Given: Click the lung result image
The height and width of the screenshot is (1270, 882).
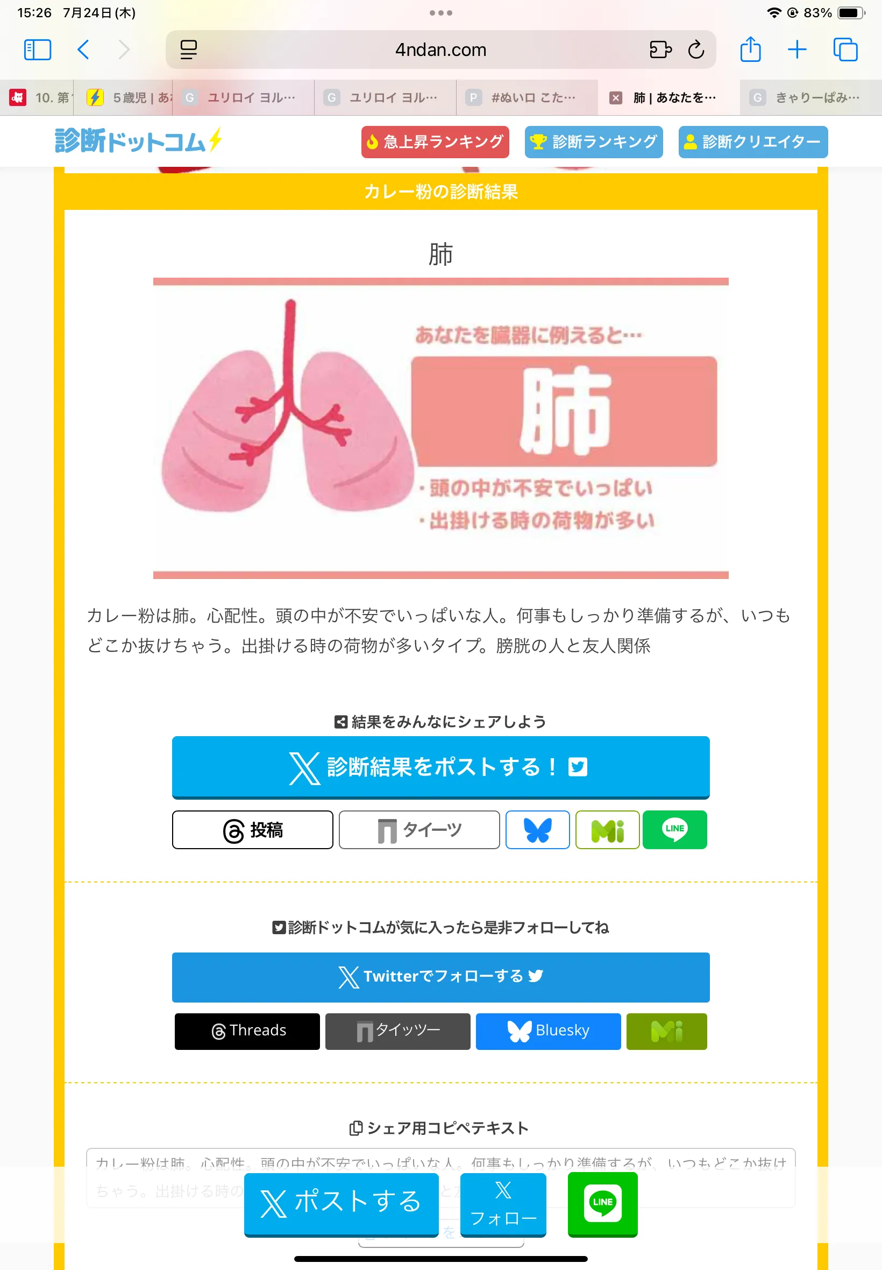Looking at the screenshot, I should click(440, 428).
